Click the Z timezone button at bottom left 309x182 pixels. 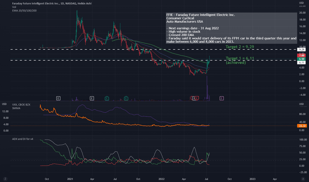pos(5,179)
